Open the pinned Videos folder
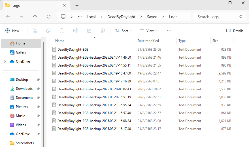 click(21, 125)
